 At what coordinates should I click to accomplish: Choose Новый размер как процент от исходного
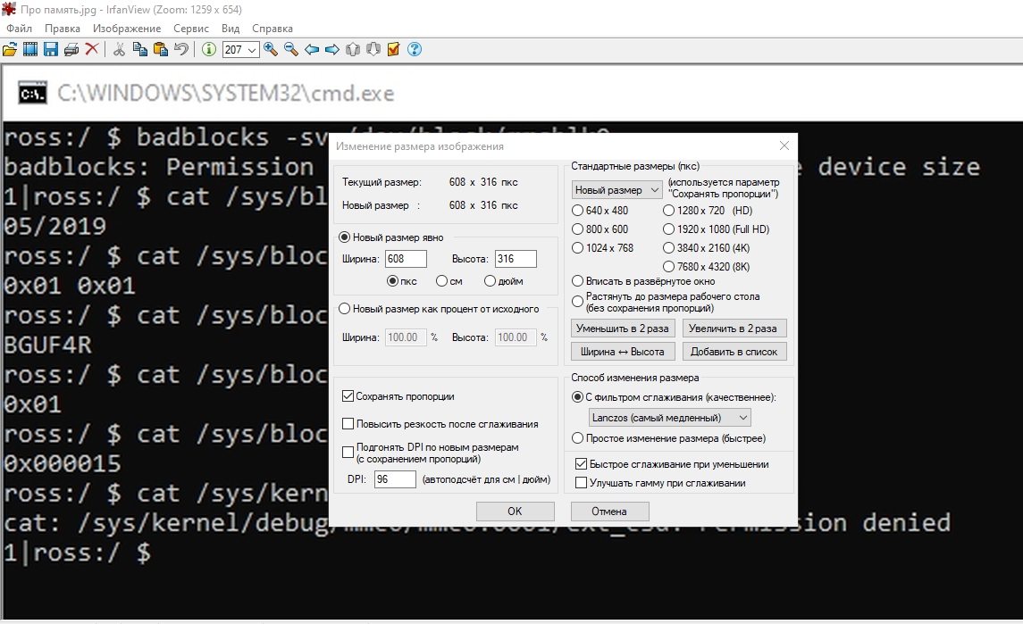click(345, 309)
